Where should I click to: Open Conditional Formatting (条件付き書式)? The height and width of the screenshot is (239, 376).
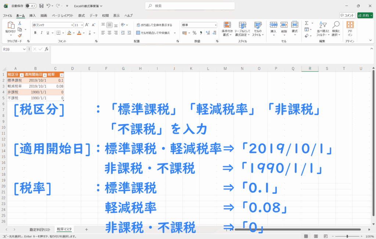click(227, 28)
